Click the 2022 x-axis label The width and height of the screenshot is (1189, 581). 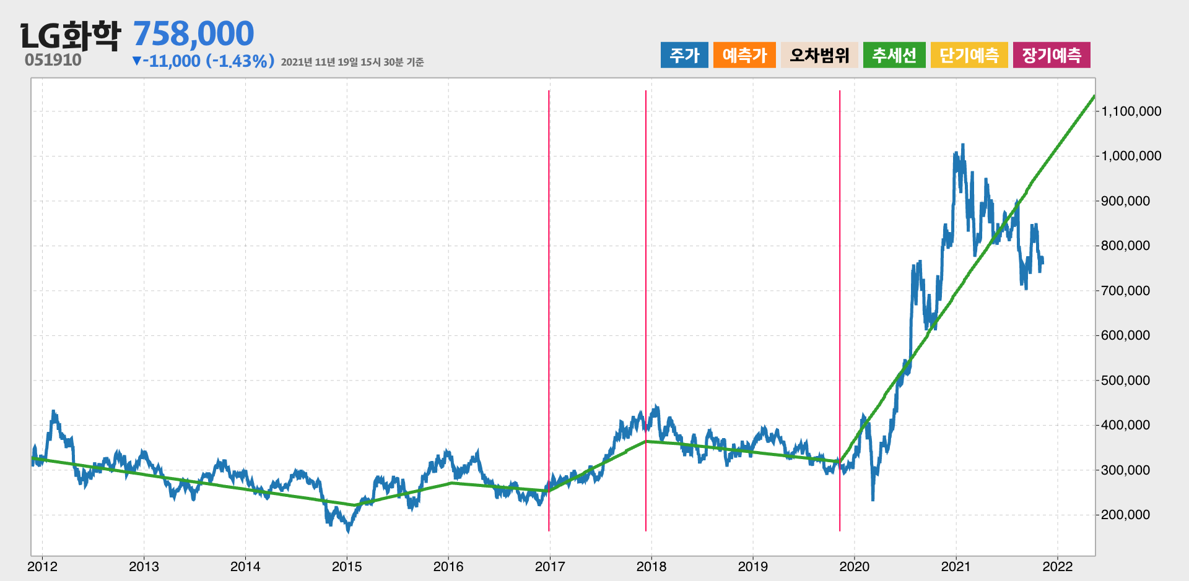point(1058,566)
